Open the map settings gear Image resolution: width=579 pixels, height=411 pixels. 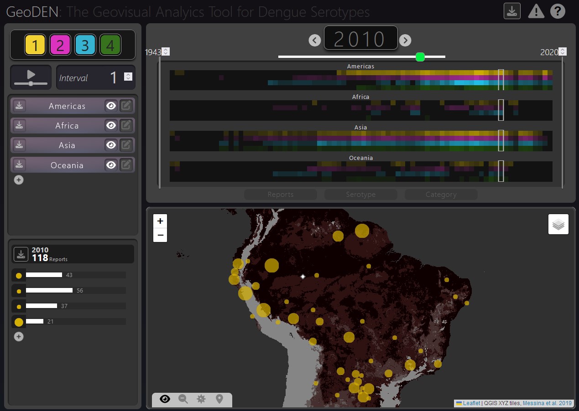(201, 399)
